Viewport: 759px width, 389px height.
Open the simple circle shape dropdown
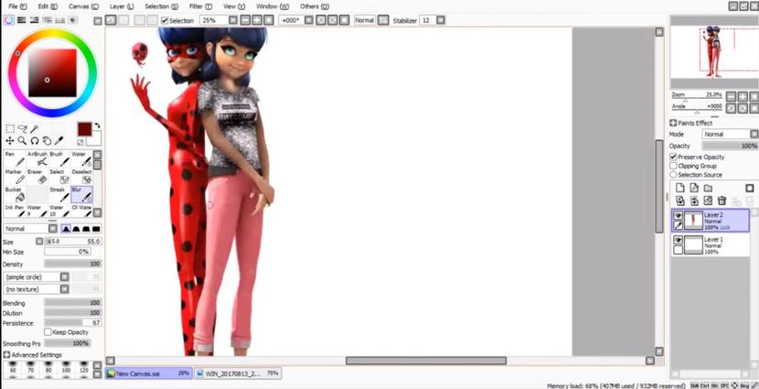coord(64,277)
